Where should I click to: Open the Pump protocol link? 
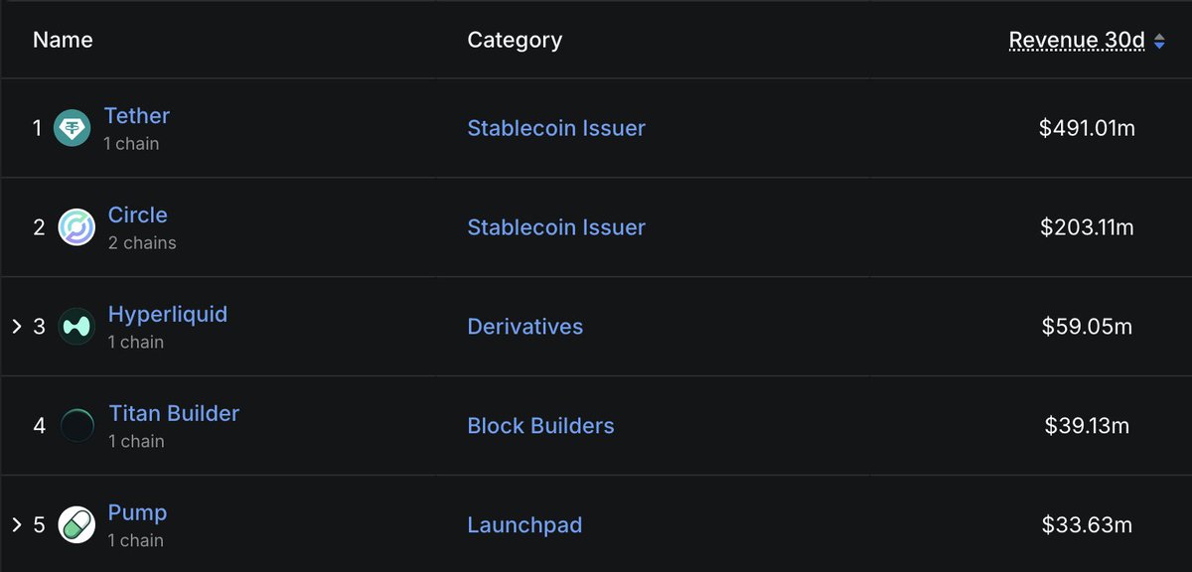137,512
